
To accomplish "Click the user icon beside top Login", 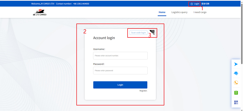I will [192, 4].
